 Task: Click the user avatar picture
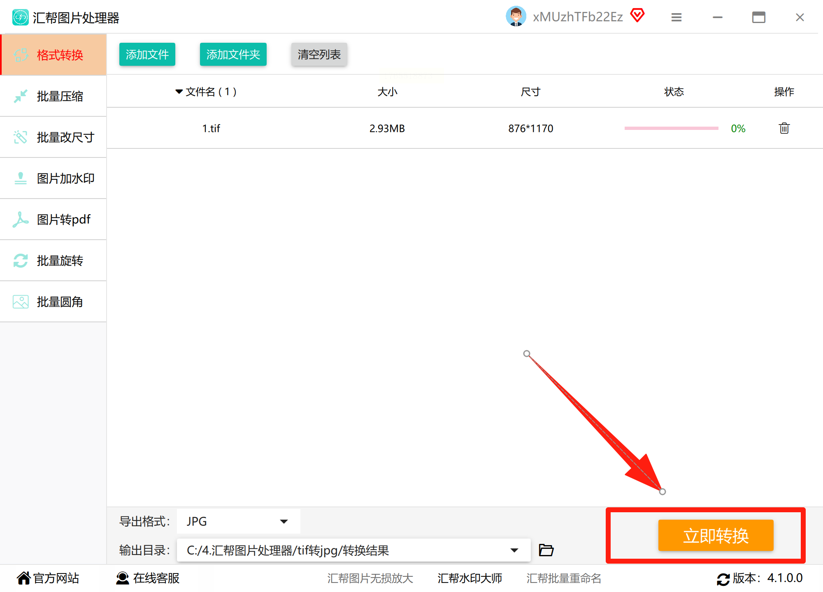click(516, 16)
